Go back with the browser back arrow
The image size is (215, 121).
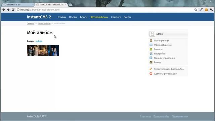(x=4, y=10)
